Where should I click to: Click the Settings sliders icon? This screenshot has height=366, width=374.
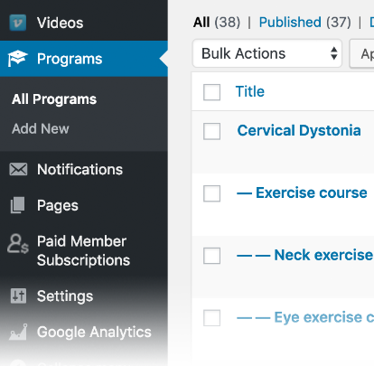[18, 296]
